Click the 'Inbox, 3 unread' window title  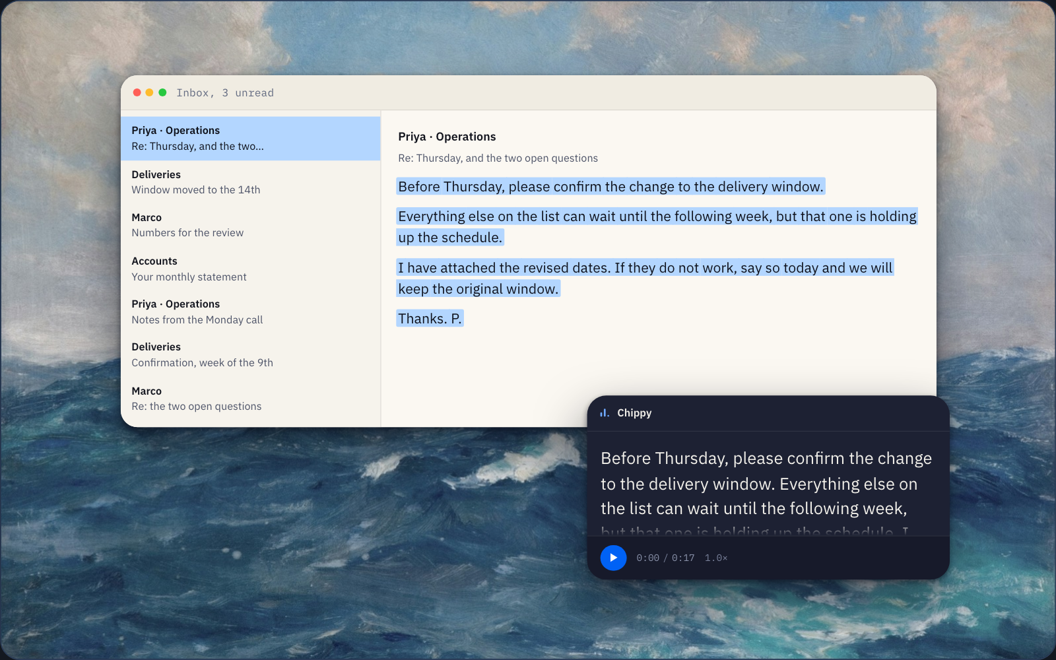coord(225,93)
